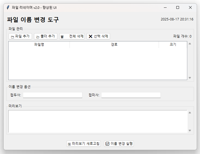Click the 미리보기 scrollbar down arrow
Image resolution: width=200 pixels, height=154 pixels.
click(190, 130)
